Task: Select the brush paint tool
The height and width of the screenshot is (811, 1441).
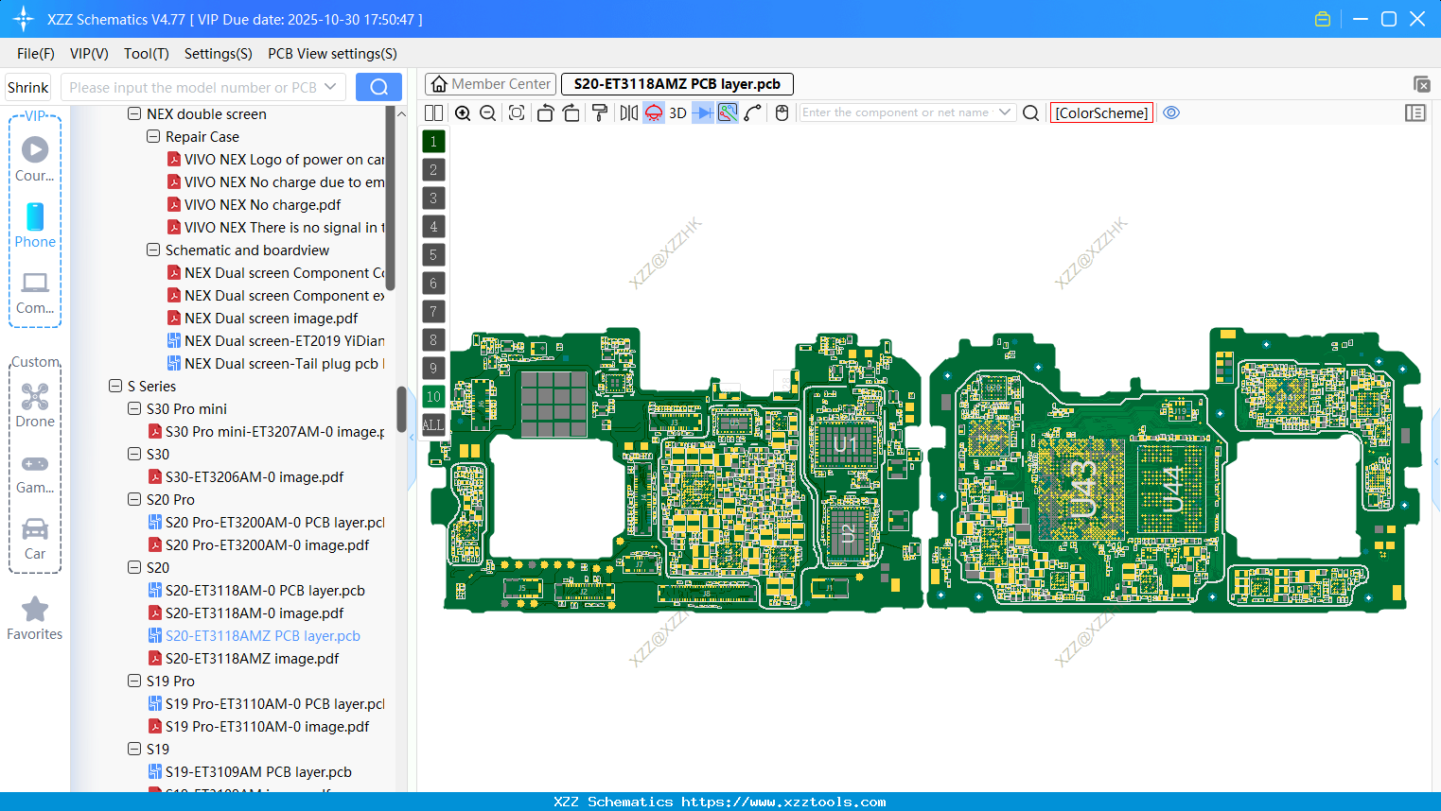Action: tap(598, 112)
